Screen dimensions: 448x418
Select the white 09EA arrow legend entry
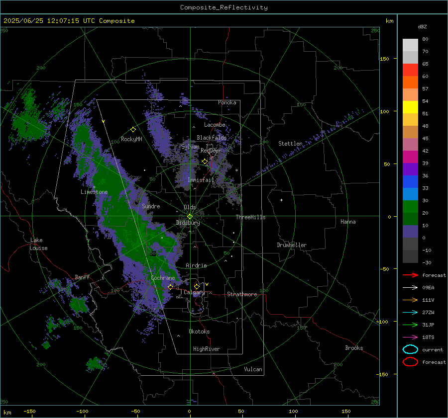coord(410,287)
